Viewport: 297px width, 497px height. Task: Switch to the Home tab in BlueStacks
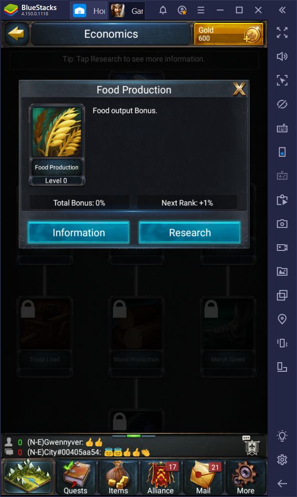pos(89,11)
